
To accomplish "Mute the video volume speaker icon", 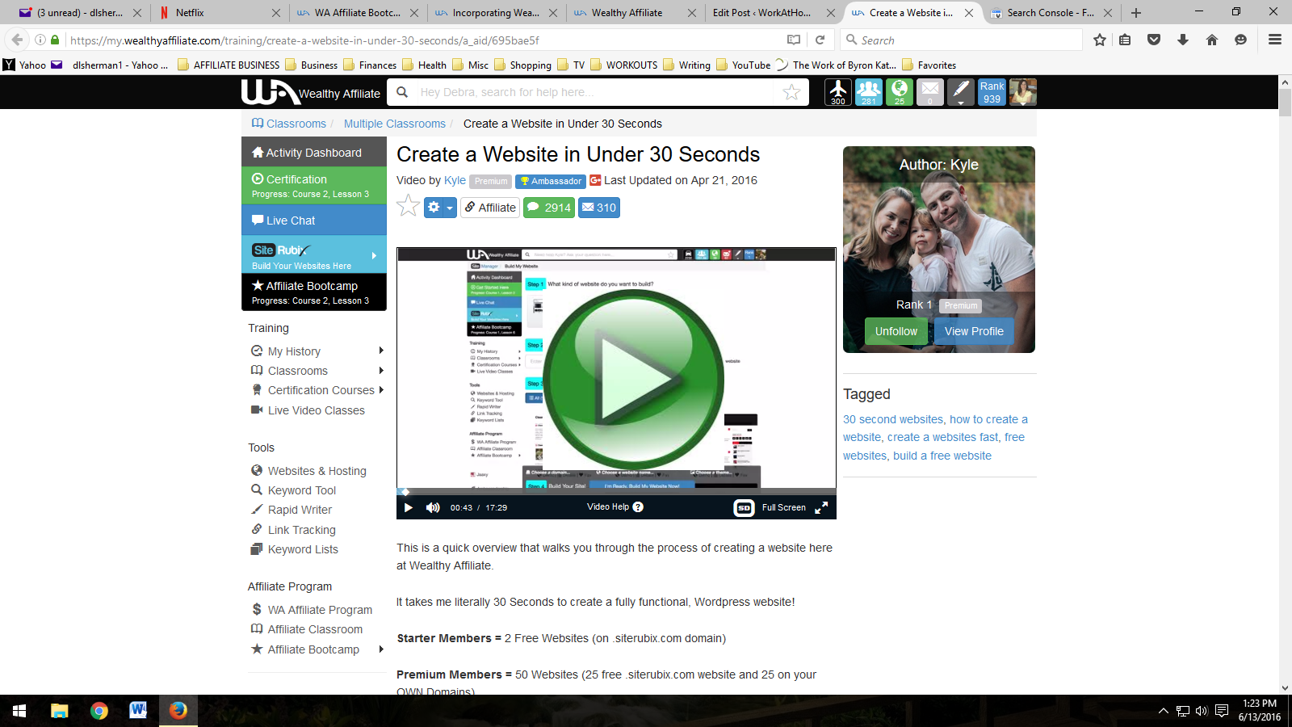I will click(433, 507).
